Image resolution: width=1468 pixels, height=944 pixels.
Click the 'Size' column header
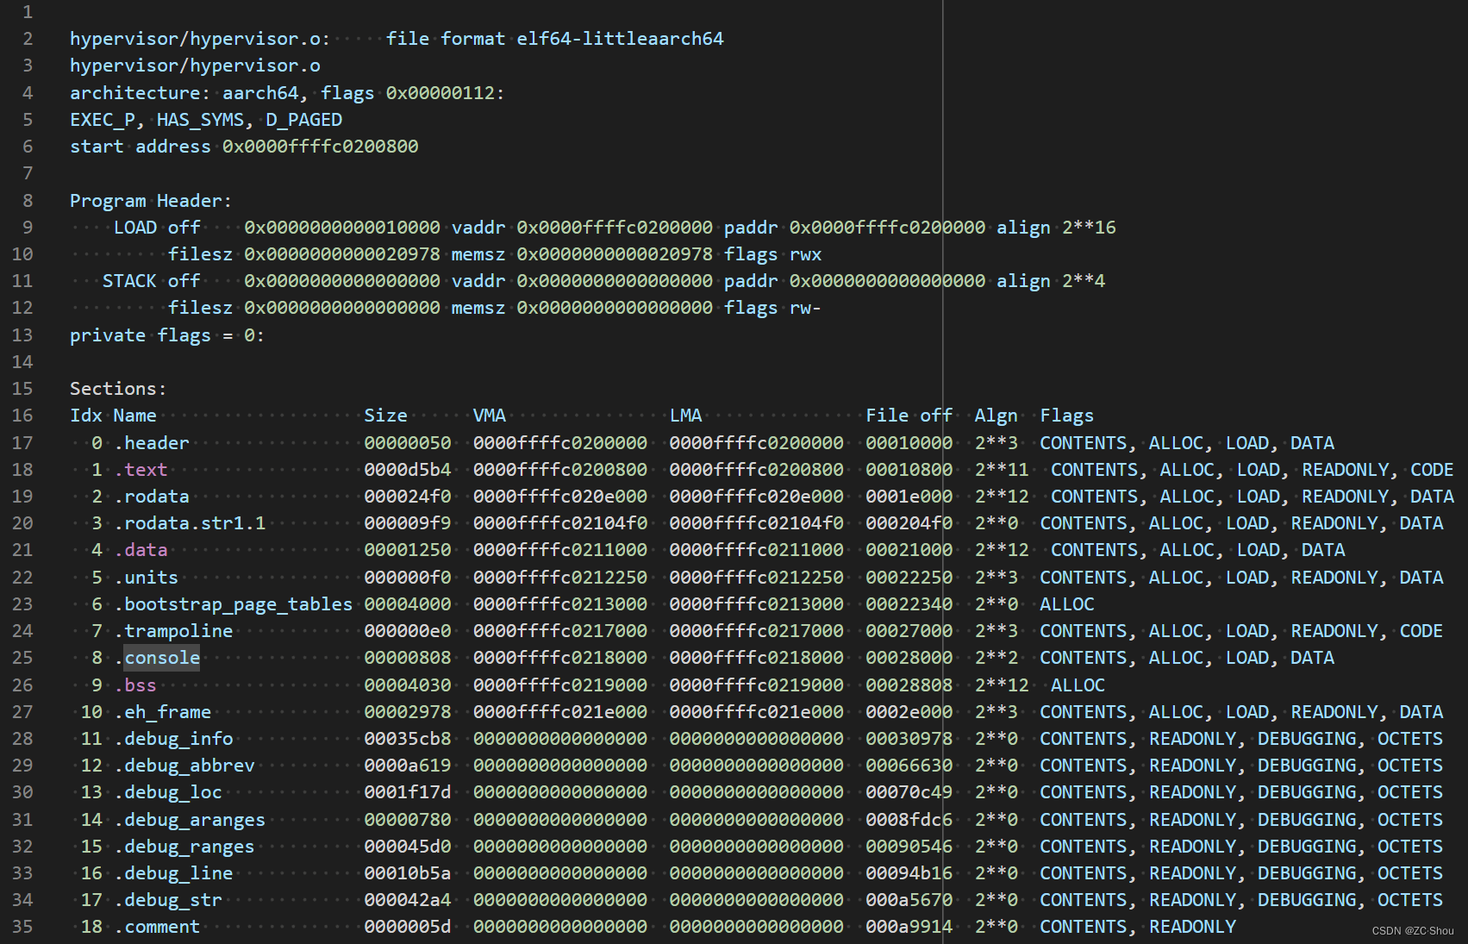pos(385,415)
